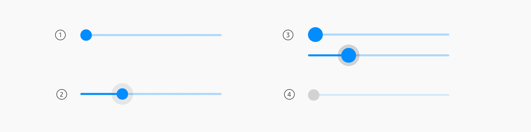Click slider 2's blue thumb with gray halo
This screenshot has width=531, height=132.
coord(122,94)
